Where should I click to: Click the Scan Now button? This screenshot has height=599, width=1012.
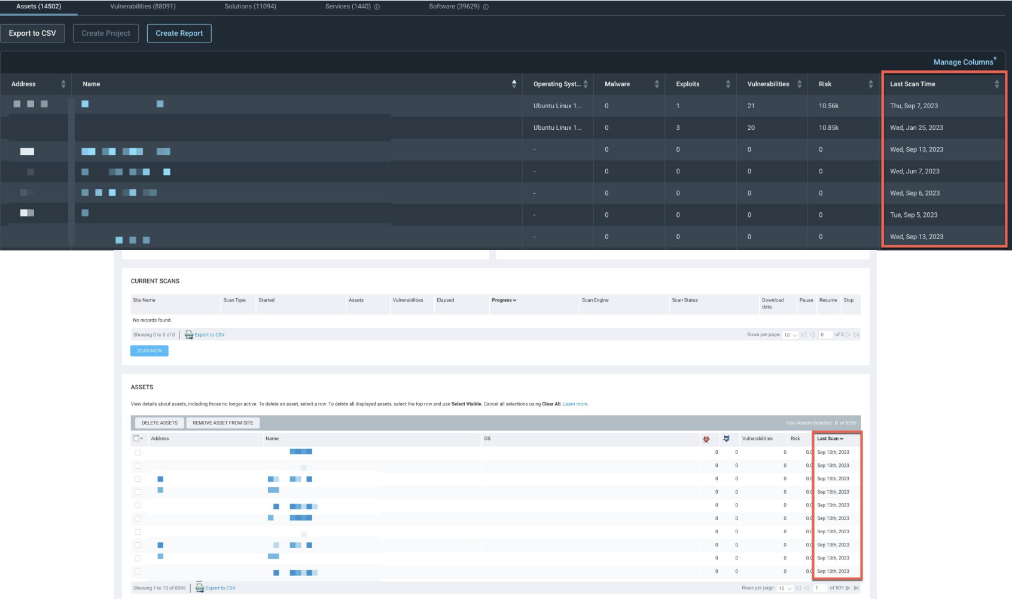click(x=150, y=351)
